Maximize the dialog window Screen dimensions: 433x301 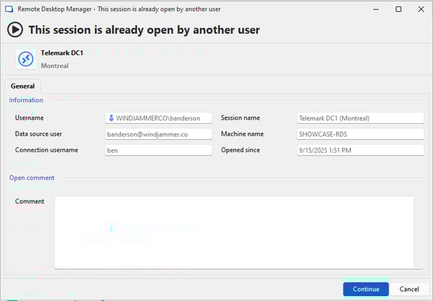[x=398, y=10]
